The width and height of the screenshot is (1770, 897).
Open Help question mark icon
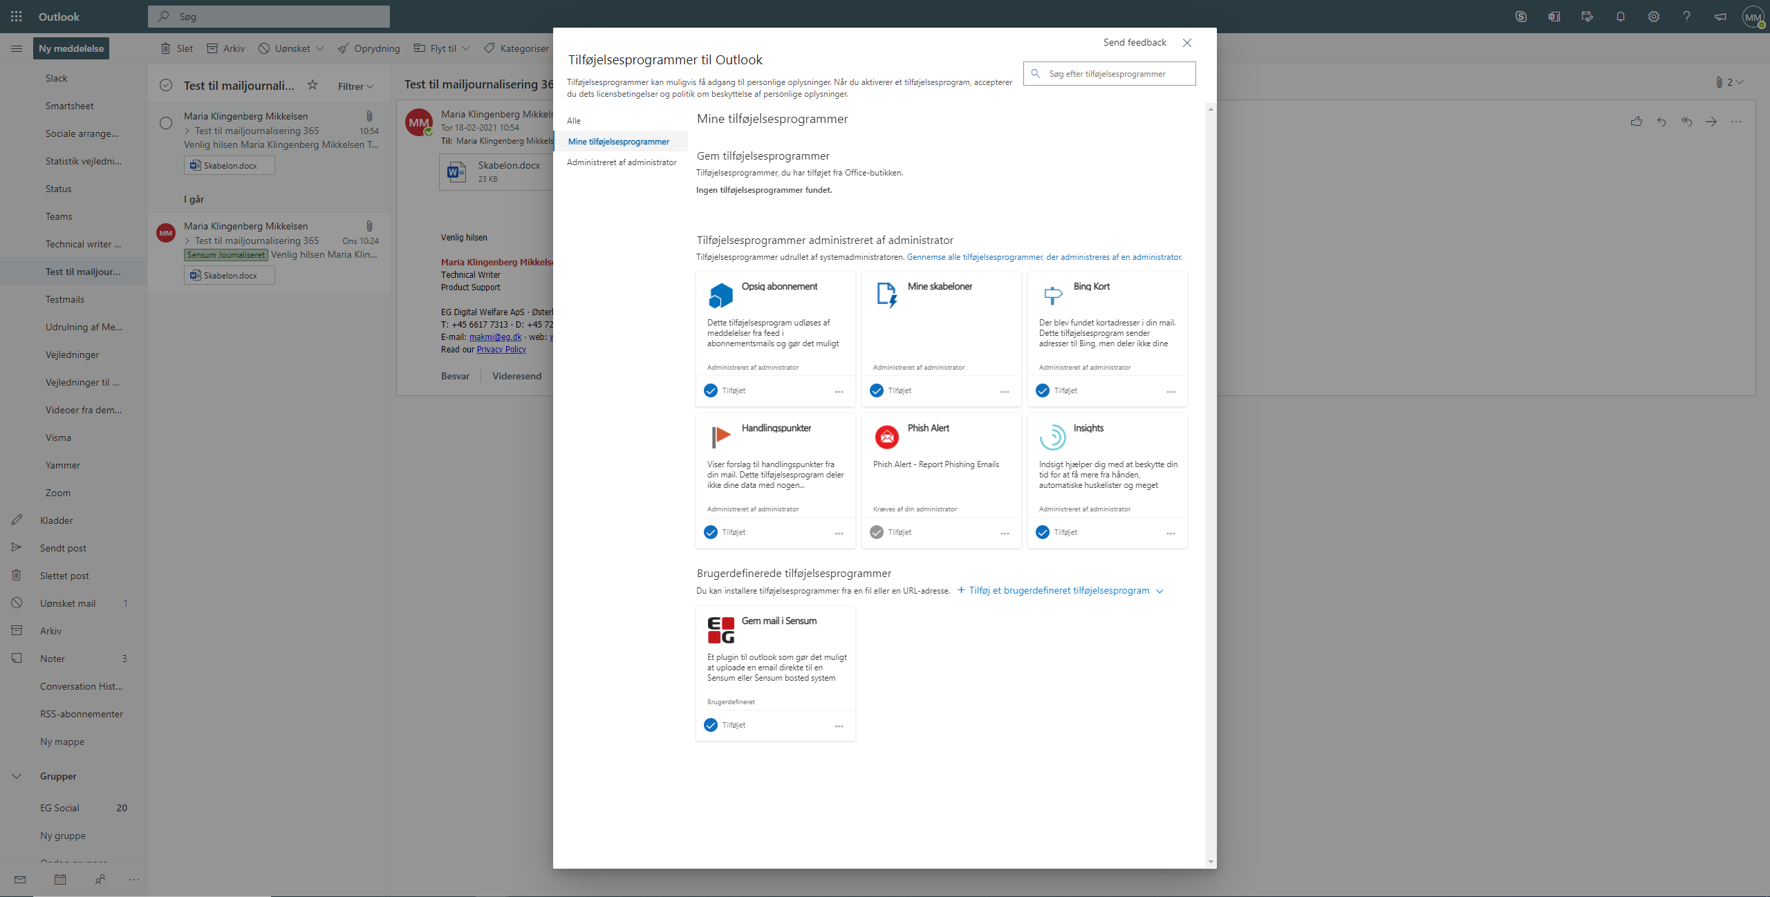click(1687, 17)
